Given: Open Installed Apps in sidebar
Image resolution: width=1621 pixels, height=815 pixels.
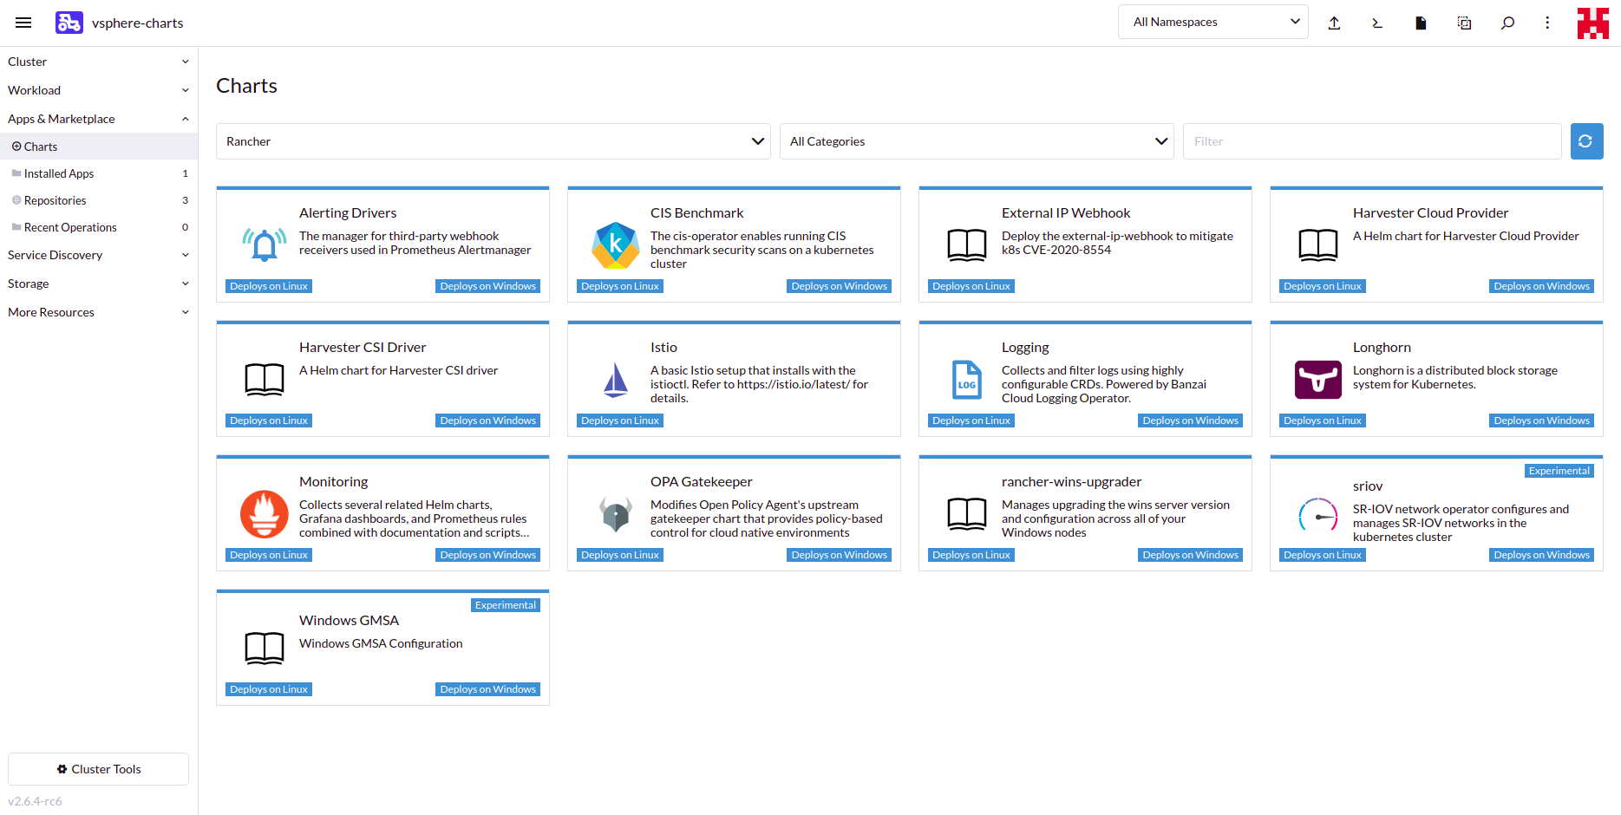Looking at the screenshot, I should point(99,173).
